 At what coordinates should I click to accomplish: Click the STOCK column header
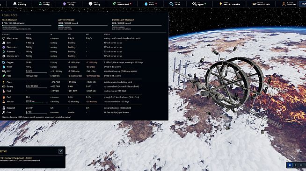point(29,35)
